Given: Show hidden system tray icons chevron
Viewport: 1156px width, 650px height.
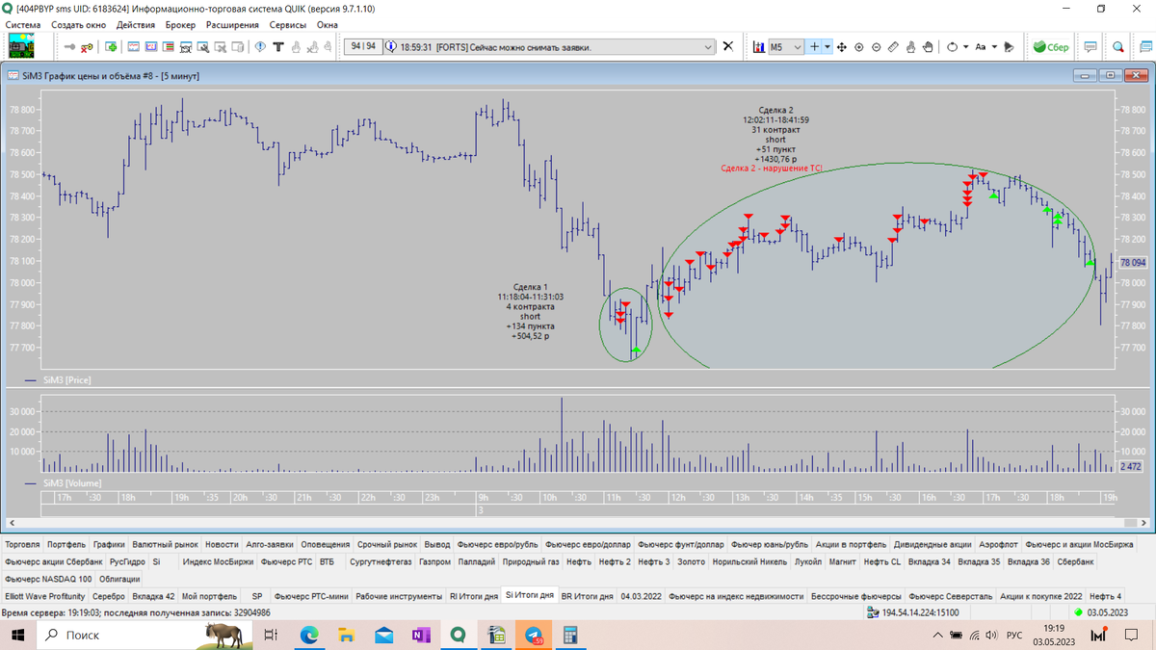Looking at the screenshot, I should 937,636.
